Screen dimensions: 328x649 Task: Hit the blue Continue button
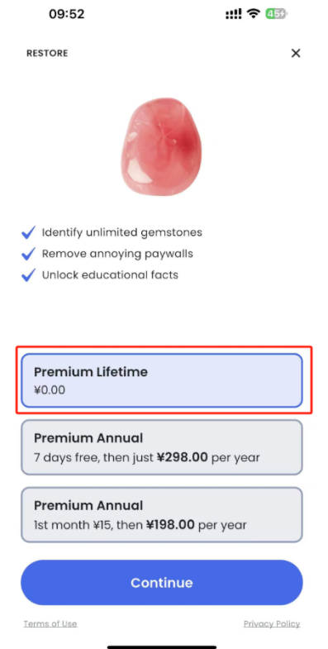(162, 582)
